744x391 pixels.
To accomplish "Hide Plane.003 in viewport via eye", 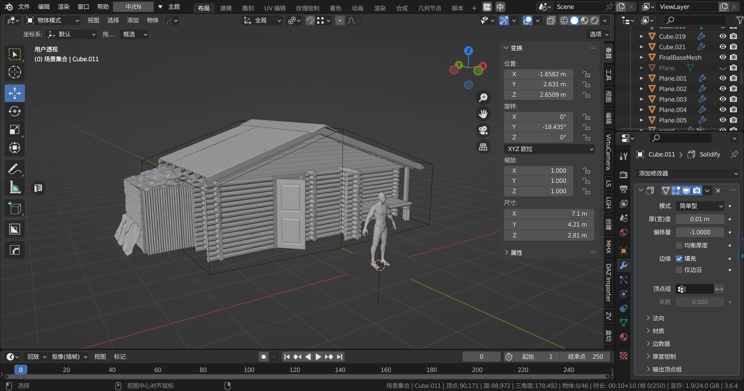I will coord(723,99).
